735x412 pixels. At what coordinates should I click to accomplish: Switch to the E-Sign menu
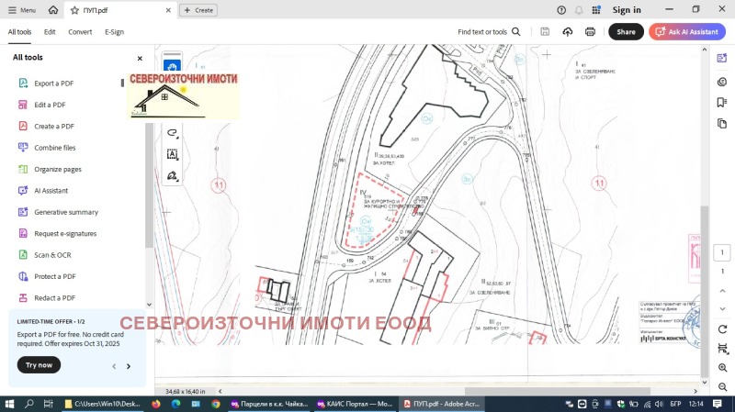[114, 32]
